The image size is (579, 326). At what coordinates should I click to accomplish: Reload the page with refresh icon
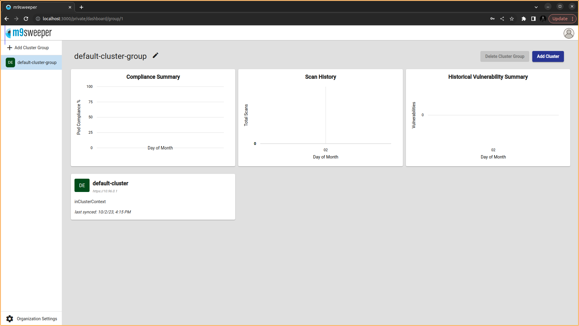(26, 19)
